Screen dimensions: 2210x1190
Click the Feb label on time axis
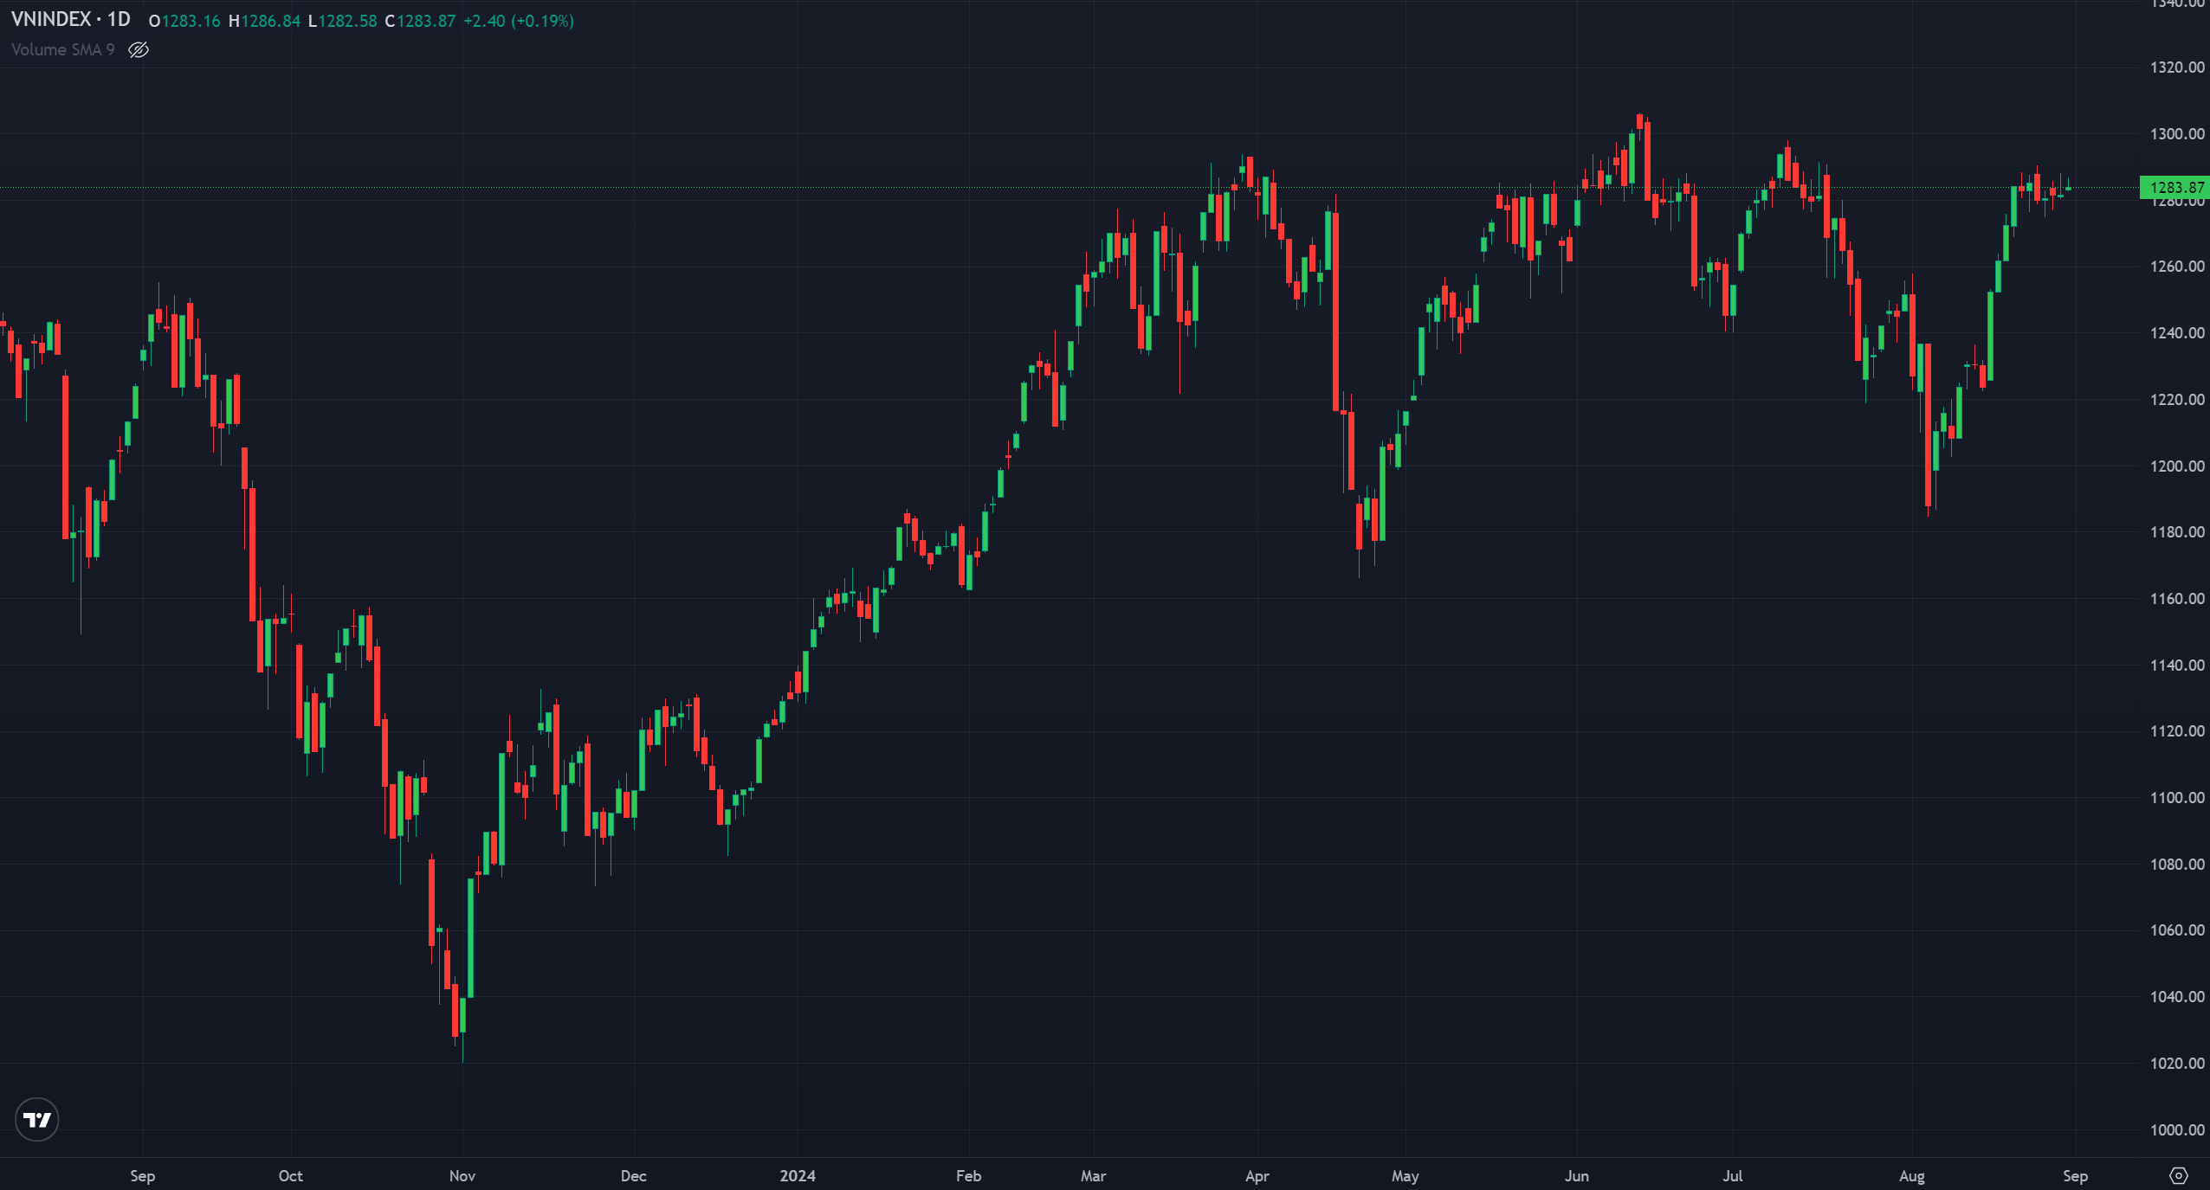pyautogui.click(x=968, y=1175)
